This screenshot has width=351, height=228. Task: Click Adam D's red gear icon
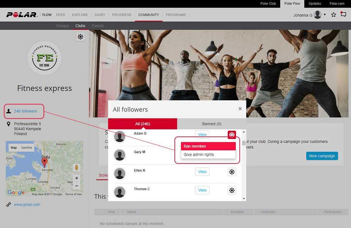point(232,135)
